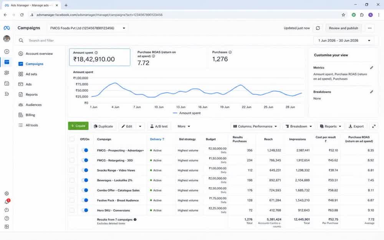This screenshot has height=240, width=384.
Task: Click the Audiences cluster icon in left rail
Action: click(x=7, y=72)
